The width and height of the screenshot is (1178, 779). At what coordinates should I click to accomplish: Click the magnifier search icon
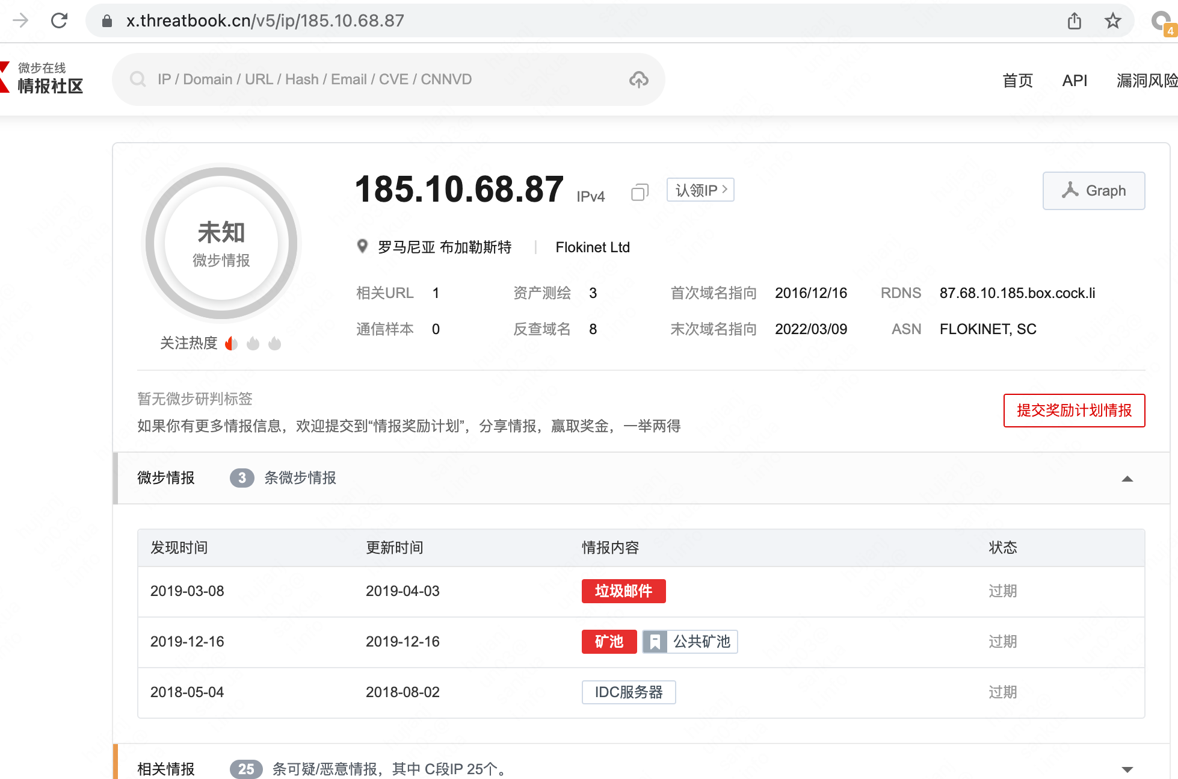point(138,79)
